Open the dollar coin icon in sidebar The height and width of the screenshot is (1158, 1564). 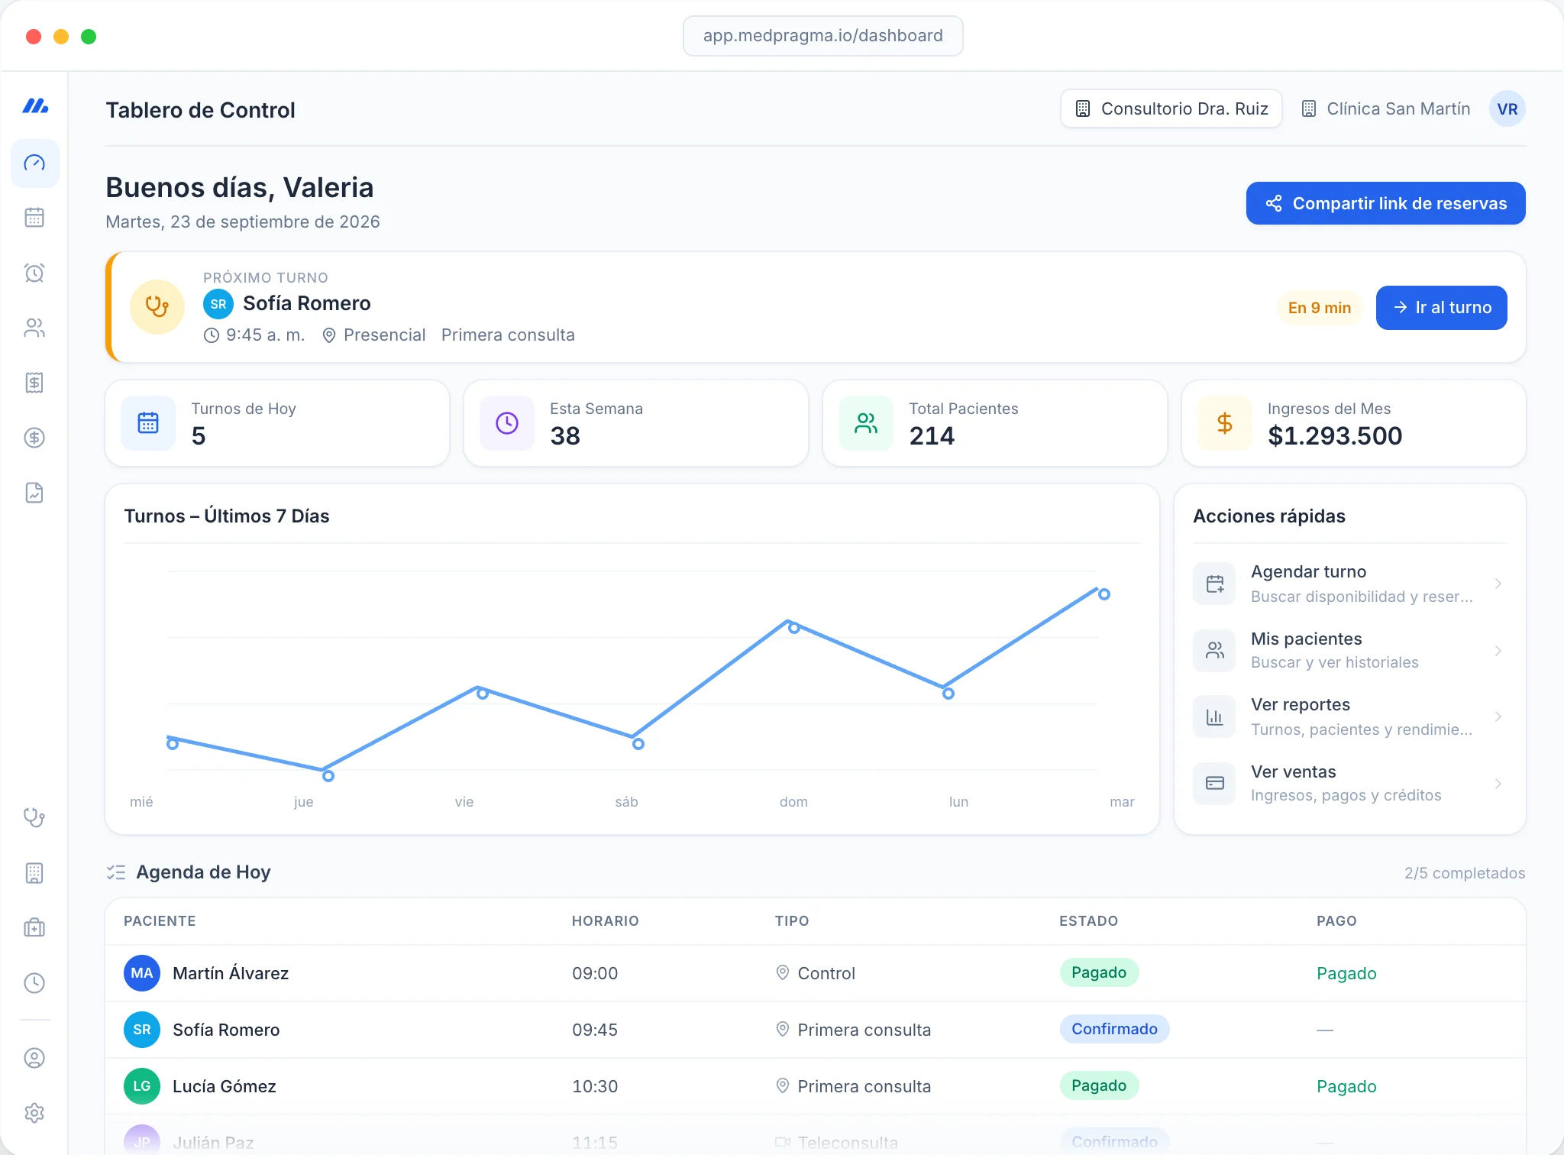pos(34,438)
